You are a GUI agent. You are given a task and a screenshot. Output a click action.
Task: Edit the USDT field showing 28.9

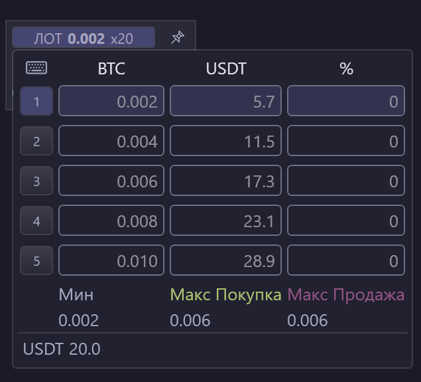[x=225, y=260]
